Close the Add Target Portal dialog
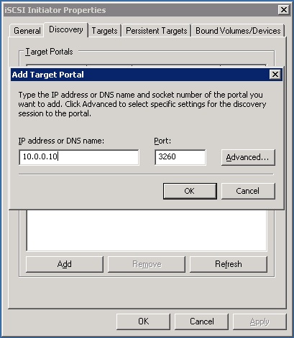The width and height of the screenshot is (294, 338). [275, 75]
